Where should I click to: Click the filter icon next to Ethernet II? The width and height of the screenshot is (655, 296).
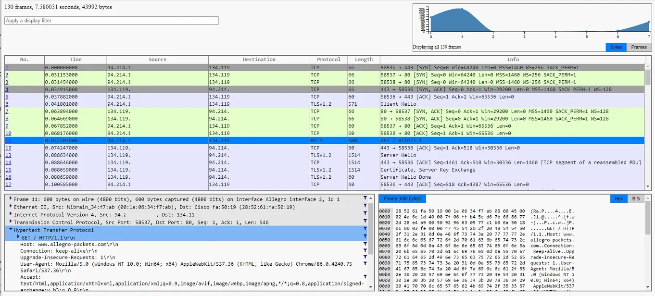365,206
